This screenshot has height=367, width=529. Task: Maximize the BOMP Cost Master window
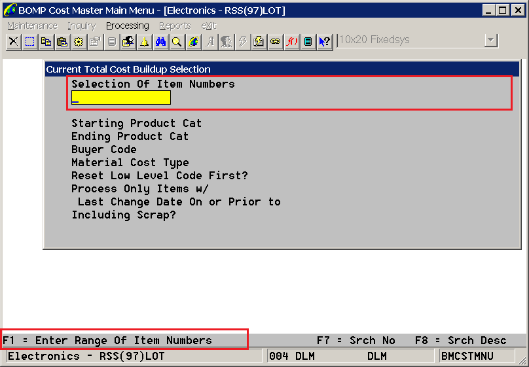[503, 10]
